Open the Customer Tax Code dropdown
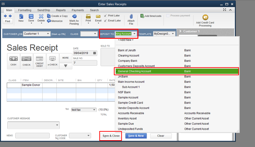This screenshot has width=255, height=147. point(89,136)
